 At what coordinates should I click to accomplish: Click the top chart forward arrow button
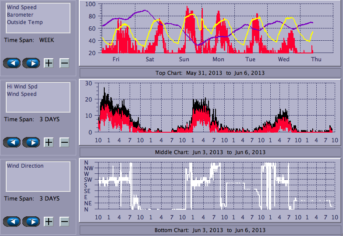tap(31, 63)
